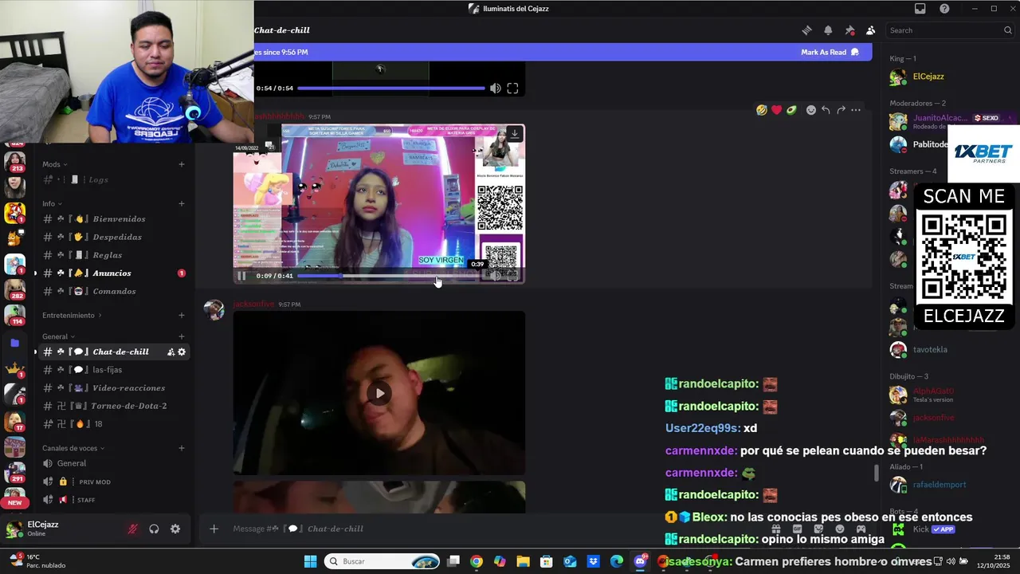Open Google Chrome from taskbar
Viewport: 1020px width, 574px height.
click(x=476, y=561)
